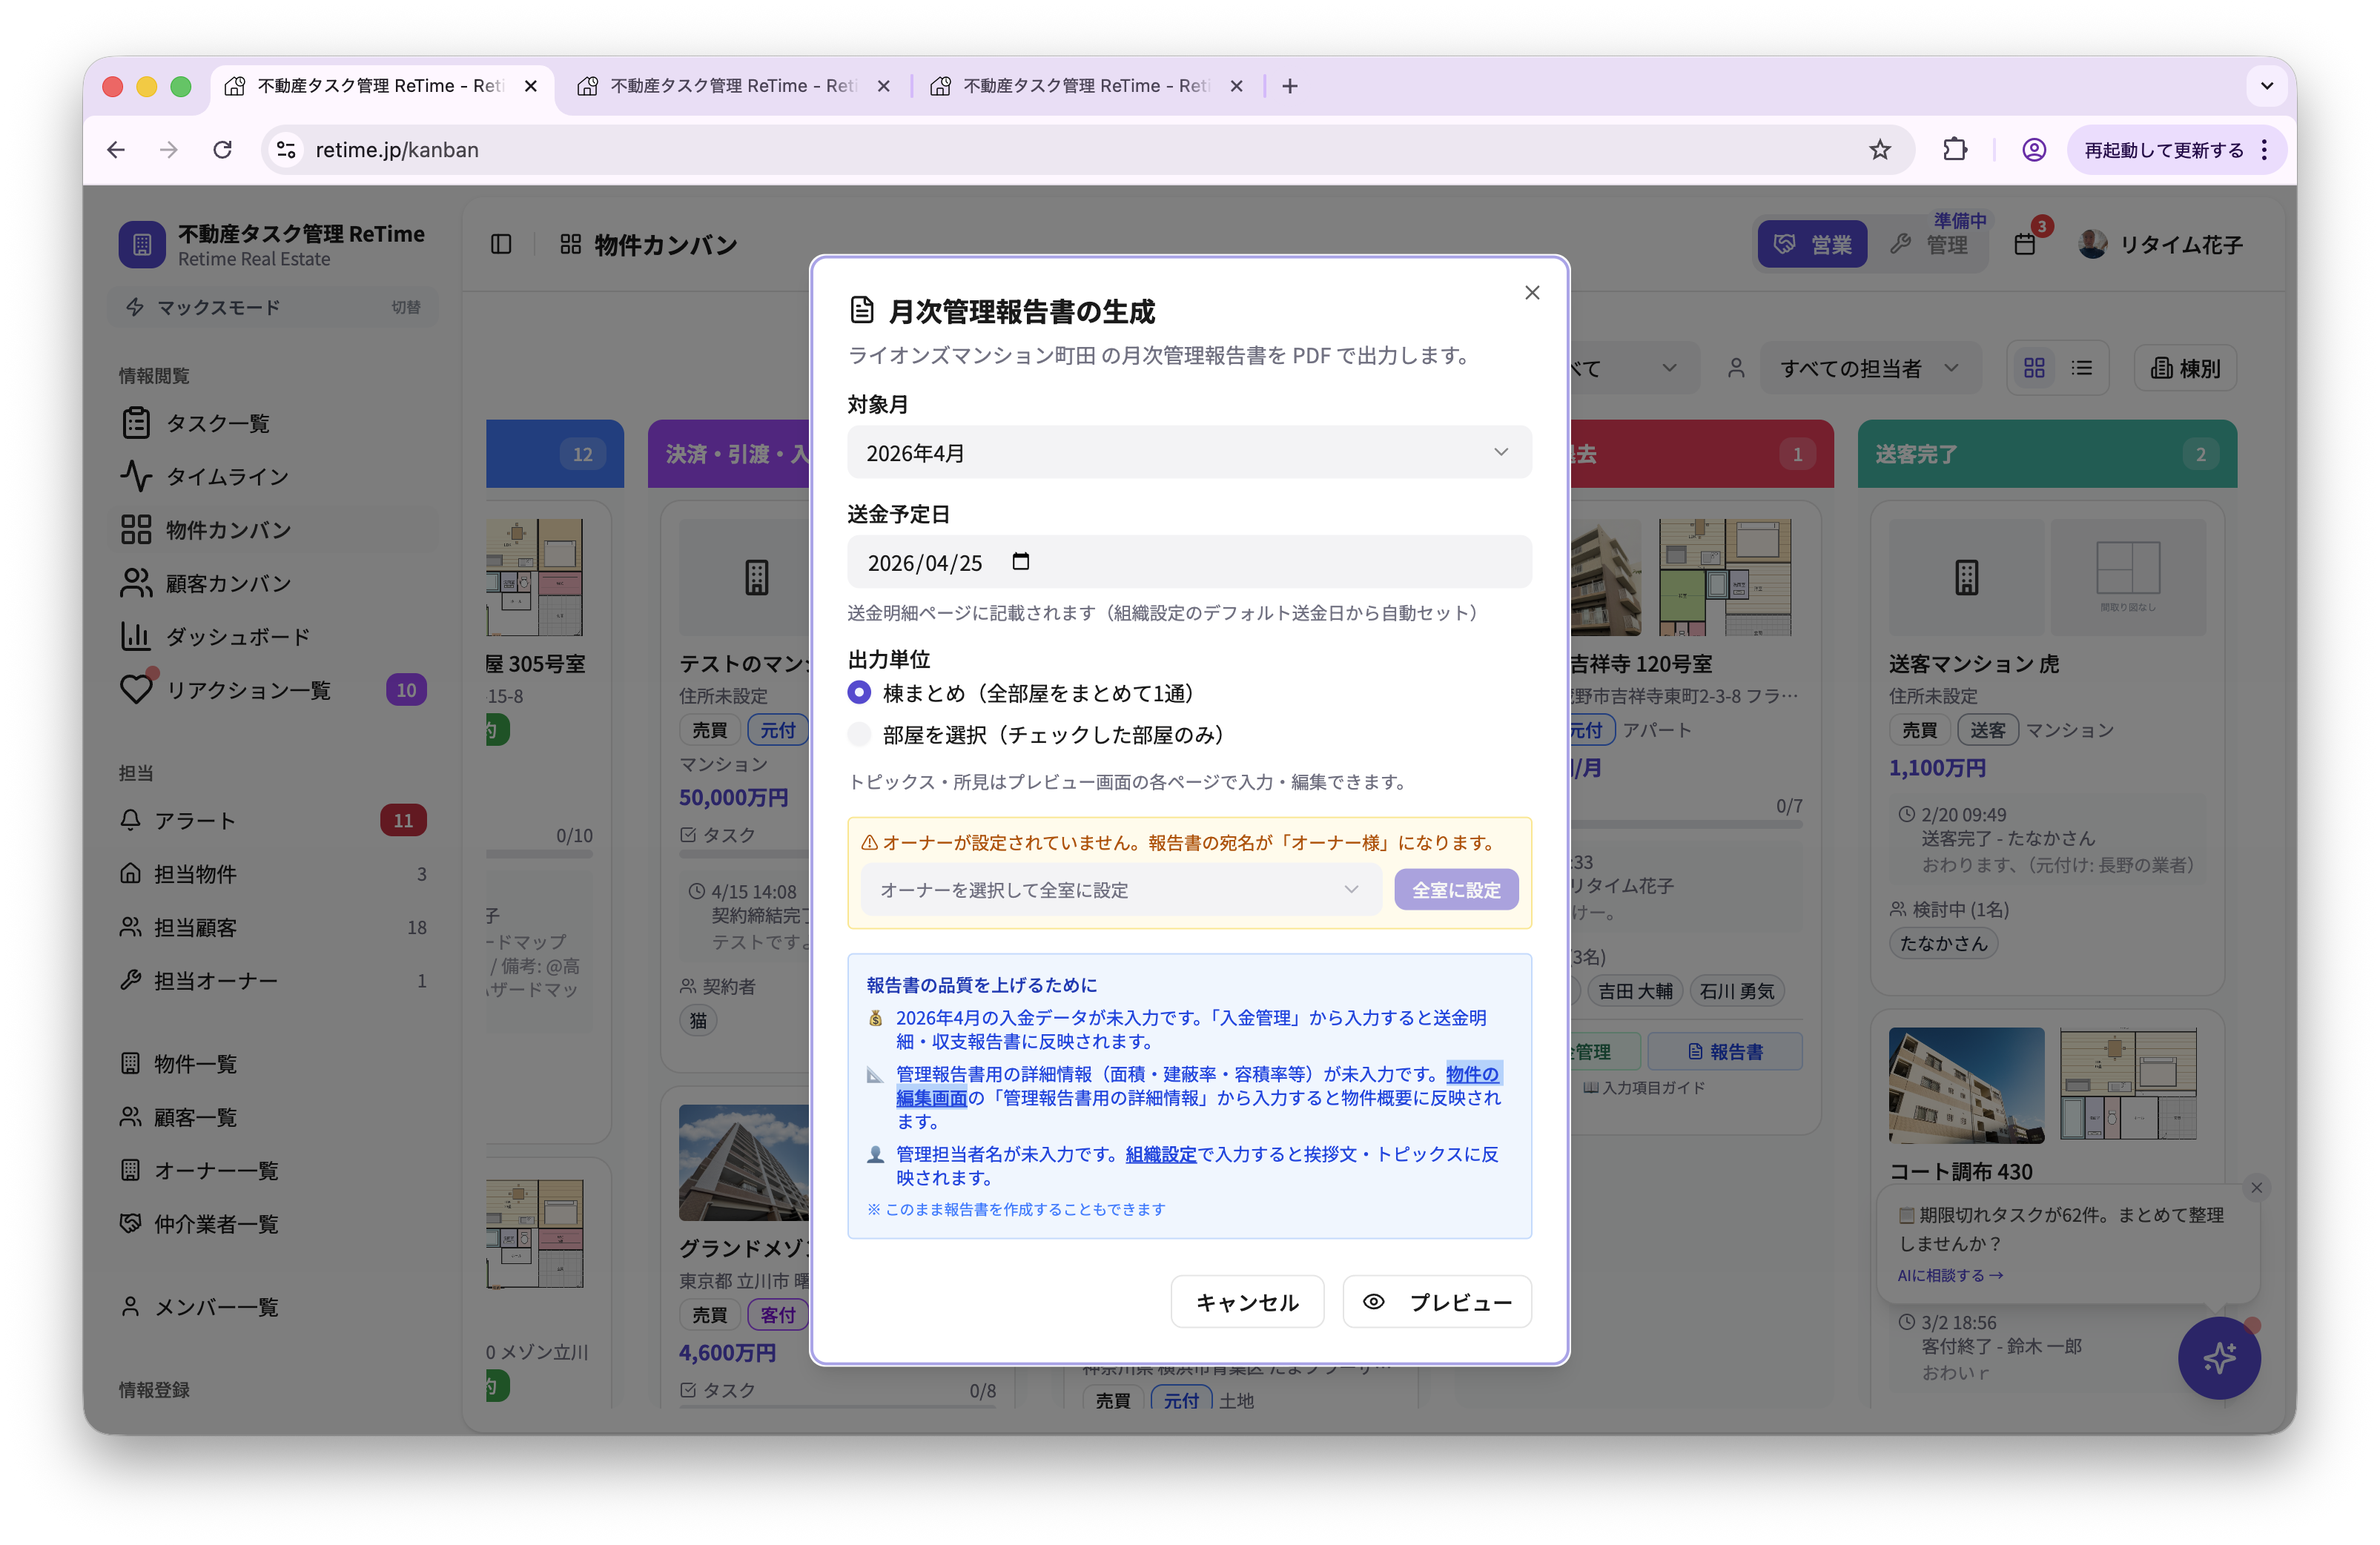Reload the browser page

[x=222, y=149]
